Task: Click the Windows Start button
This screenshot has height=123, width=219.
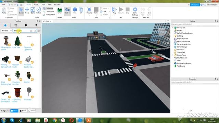Action: [3, 120]
